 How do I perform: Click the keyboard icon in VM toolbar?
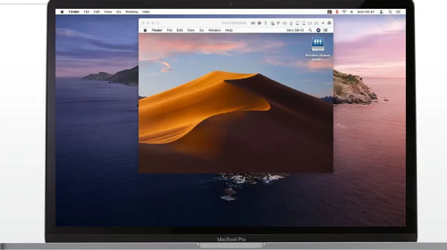[x=252, y=23]
